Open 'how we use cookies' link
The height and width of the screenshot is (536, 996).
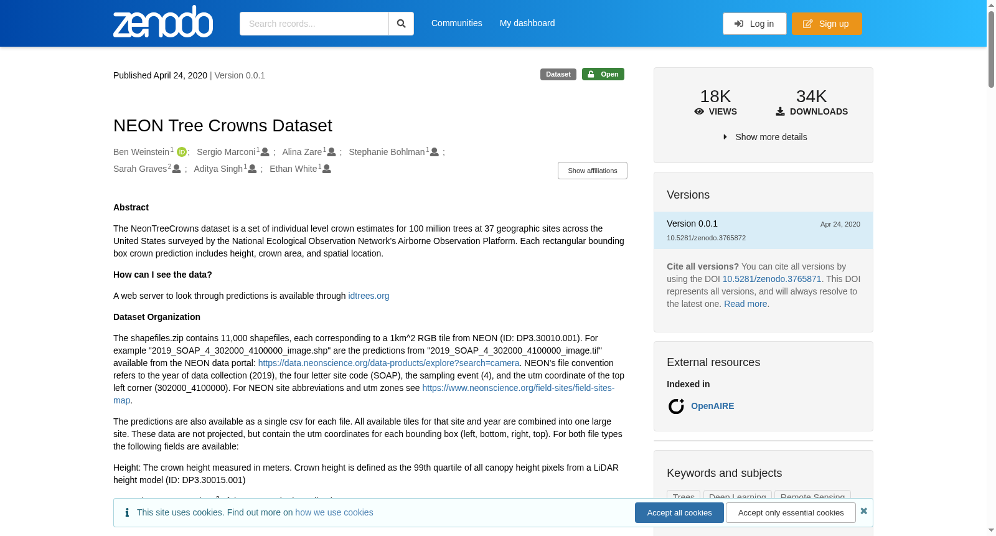tap(334, 512)
